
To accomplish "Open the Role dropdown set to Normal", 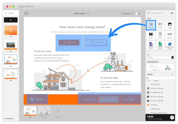I will point(160,57).
